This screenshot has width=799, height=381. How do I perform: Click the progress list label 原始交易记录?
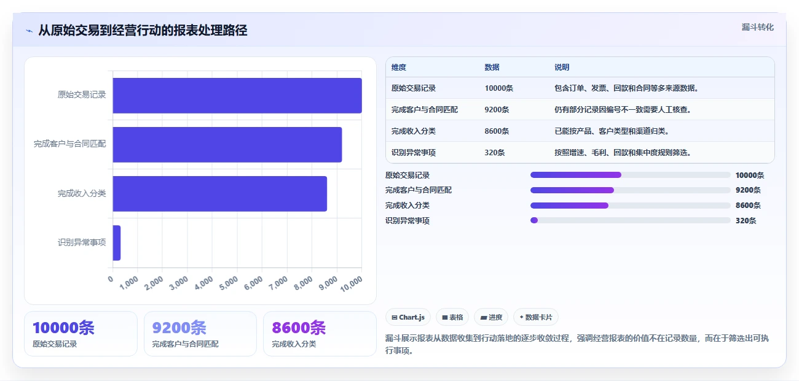point(407,175)
